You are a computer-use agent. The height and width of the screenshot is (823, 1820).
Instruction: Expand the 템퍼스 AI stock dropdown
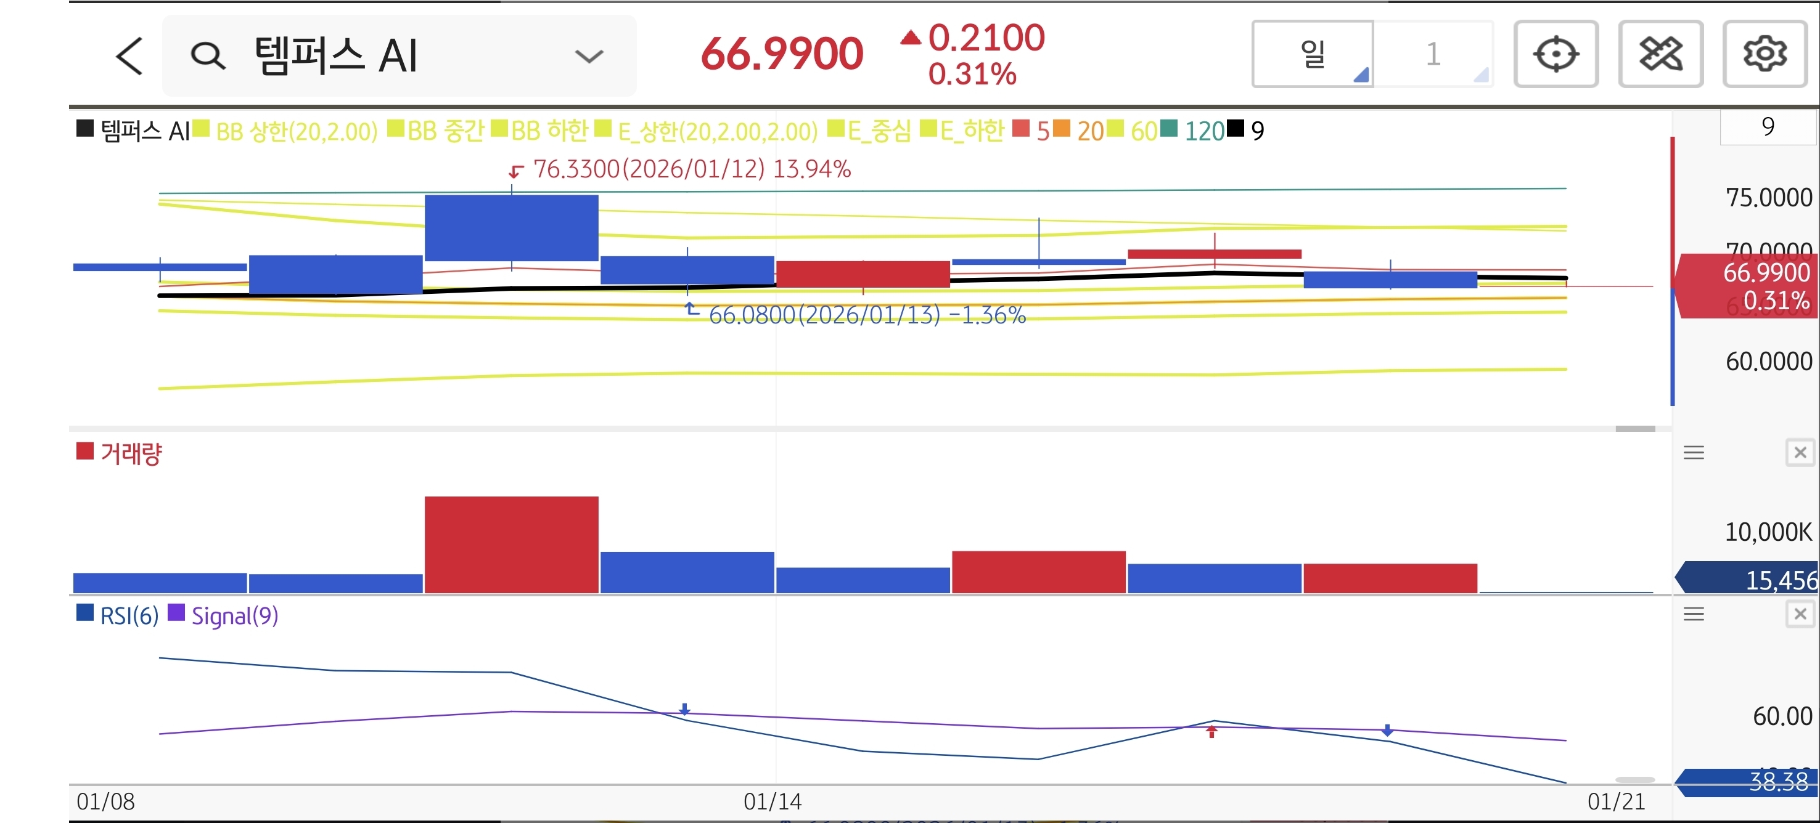point(589,56)
